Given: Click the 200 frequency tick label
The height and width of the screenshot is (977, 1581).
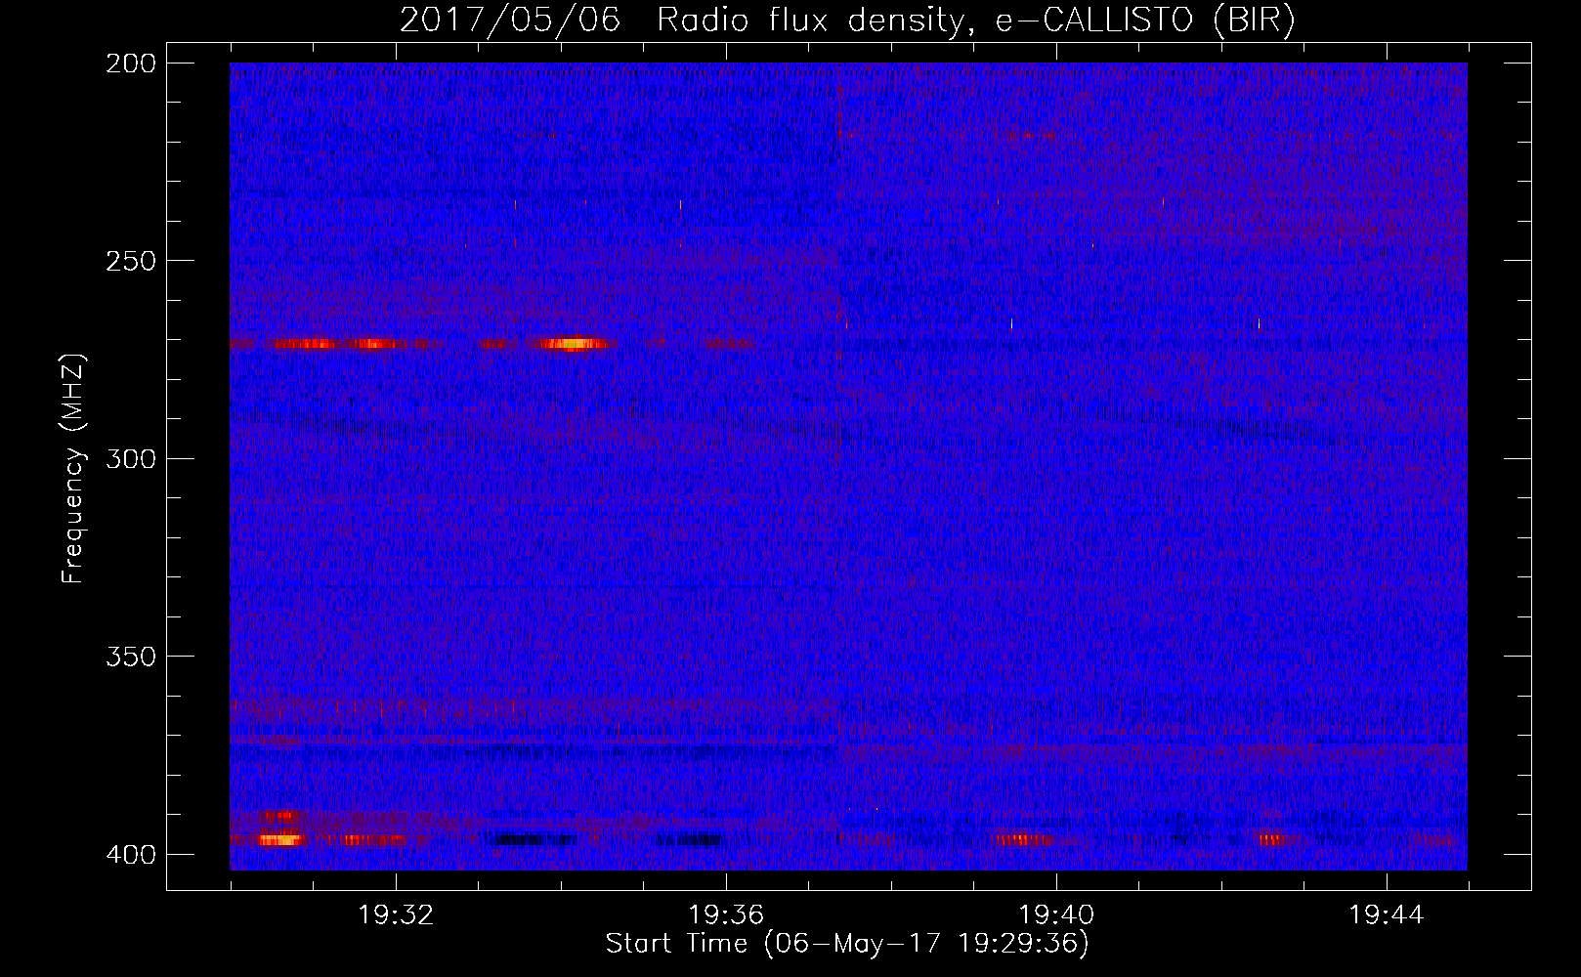Looking at the screenshot, I should point(130,64).
